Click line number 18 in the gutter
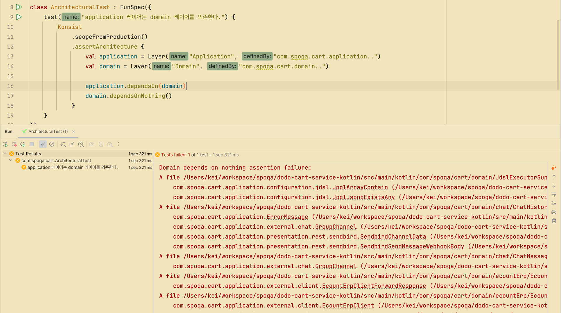 (10, 106)
